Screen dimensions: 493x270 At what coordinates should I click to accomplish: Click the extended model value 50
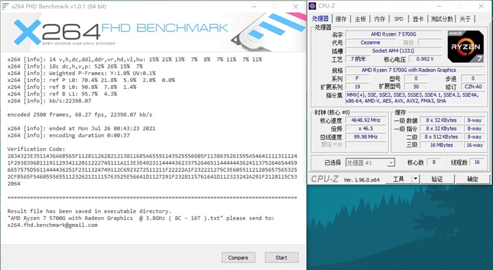point(416,86)
